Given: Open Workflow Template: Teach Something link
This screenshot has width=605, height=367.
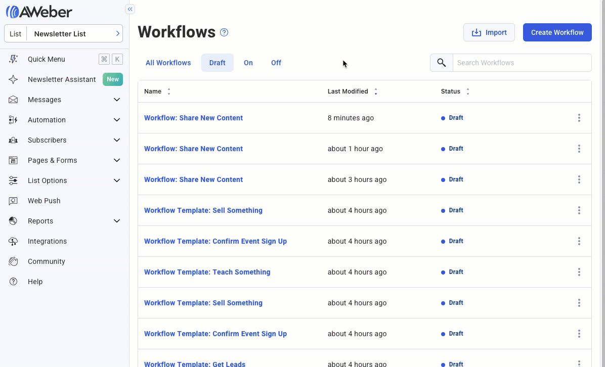Looking at the screenshot, I should pos(207,272).
